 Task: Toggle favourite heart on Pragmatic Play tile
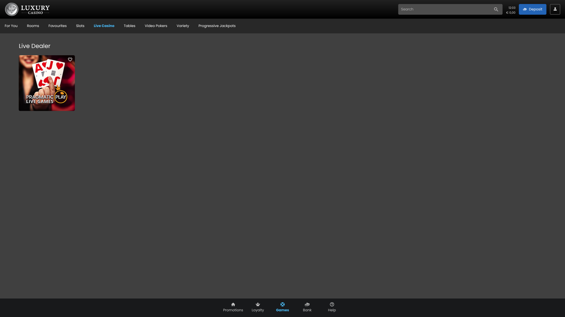tap(70, 60)
